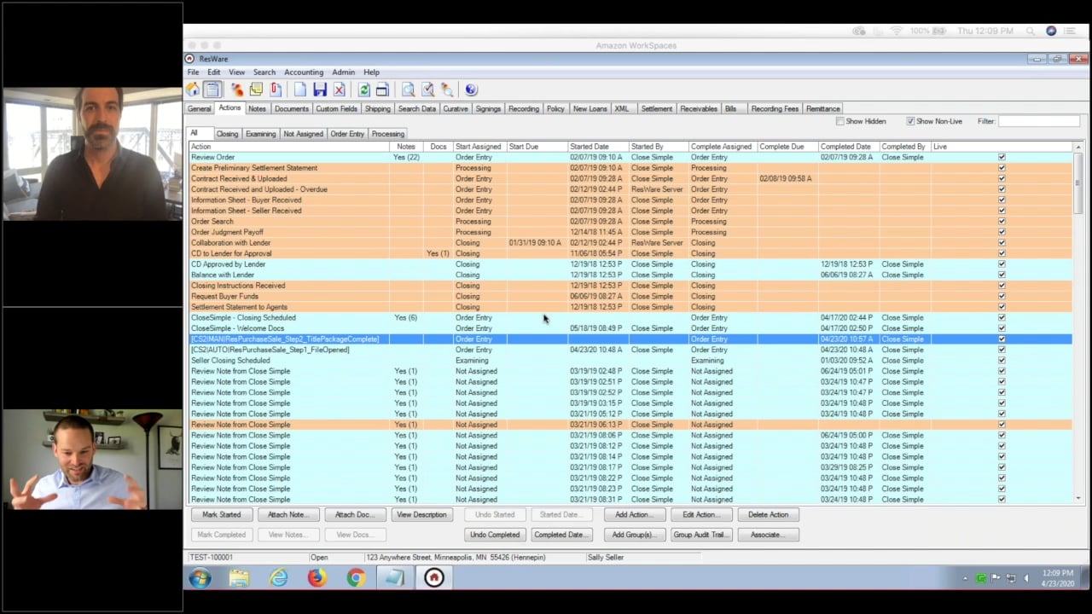Uncheck the Show Non-Live checkbox
Screen dimensions: 1092x614
(x=910, y=121)
